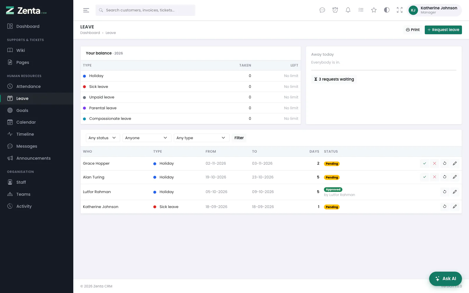This screenshot has height=293, width=469.
Task: Open Teams in sidebar
Action: (37, 194)
